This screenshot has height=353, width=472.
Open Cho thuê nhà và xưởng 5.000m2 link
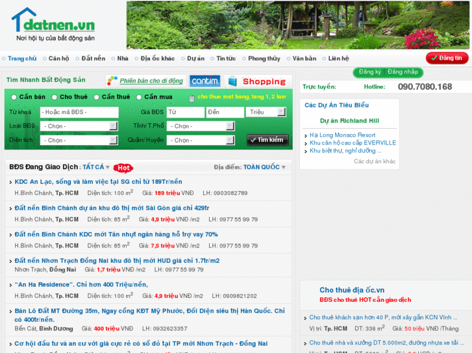(386, 343)
